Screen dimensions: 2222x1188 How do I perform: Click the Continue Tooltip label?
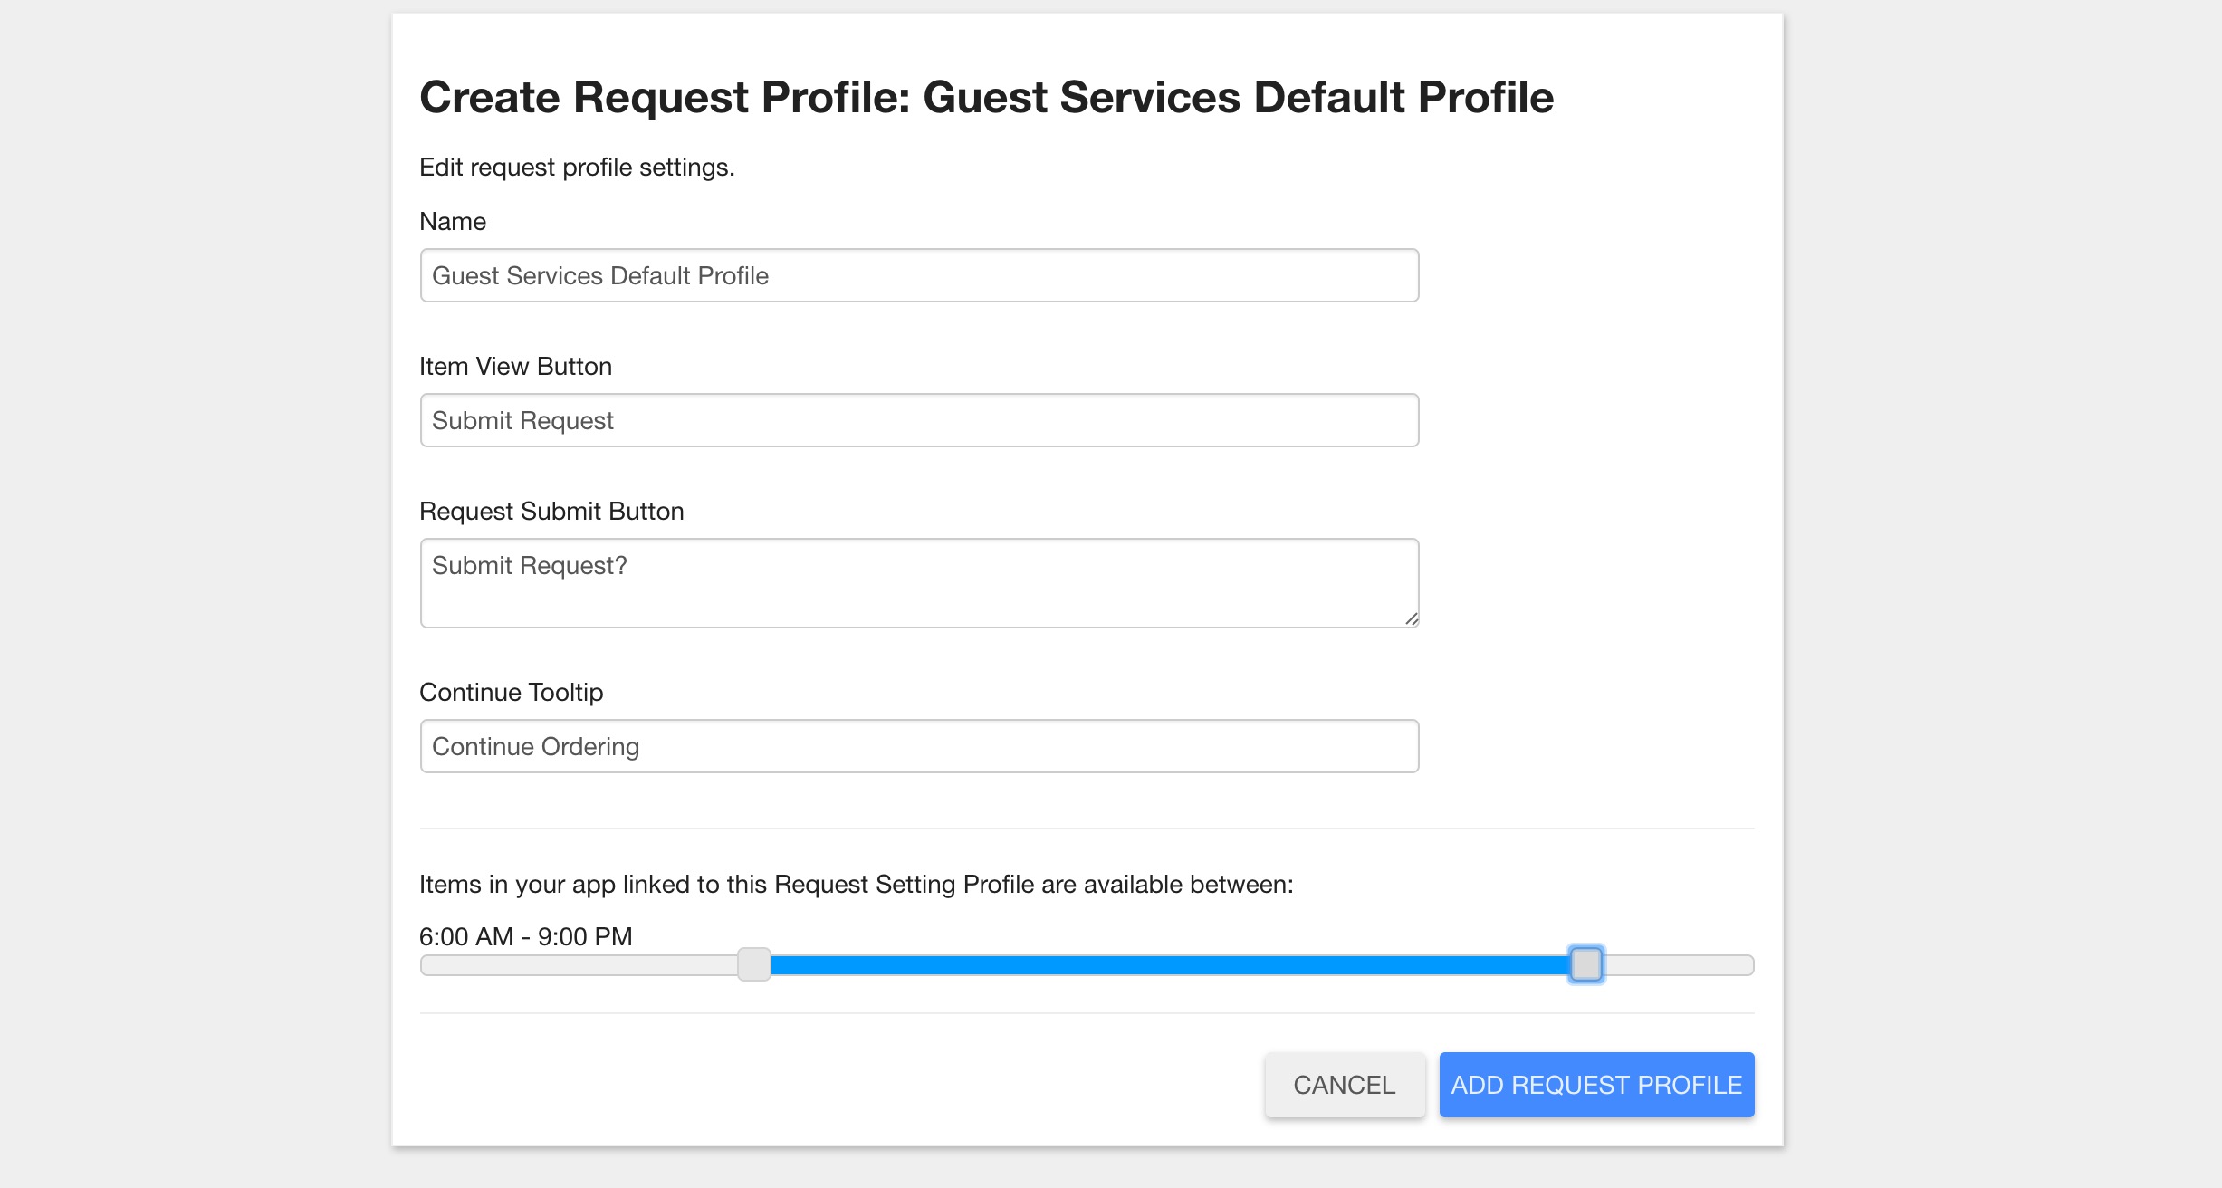pos(511,693)
